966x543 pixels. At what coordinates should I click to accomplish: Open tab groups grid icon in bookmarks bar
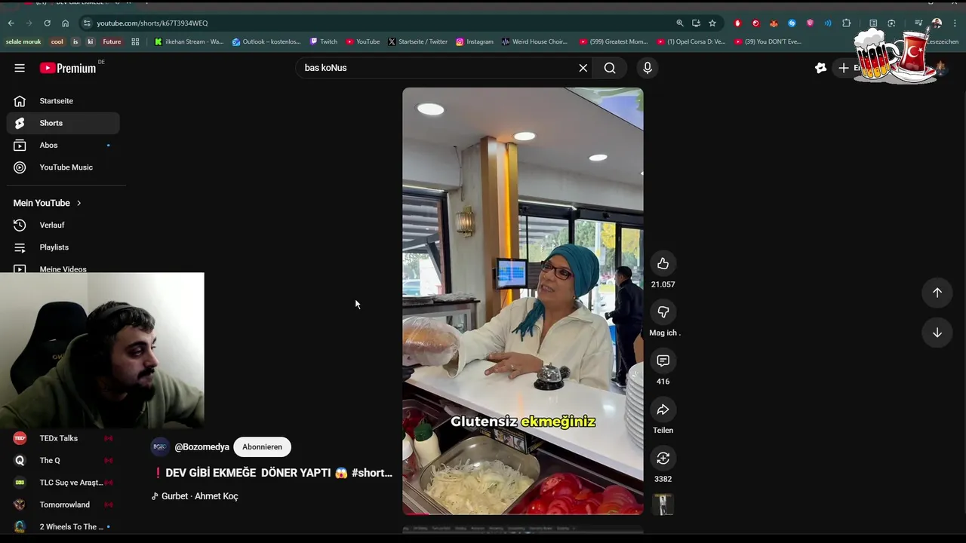pos(136,42)
